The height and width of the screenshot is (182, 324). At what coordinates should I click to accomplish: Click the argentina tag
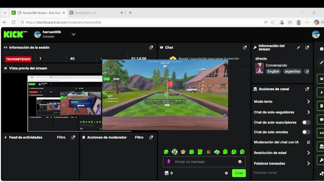(292, 72)
